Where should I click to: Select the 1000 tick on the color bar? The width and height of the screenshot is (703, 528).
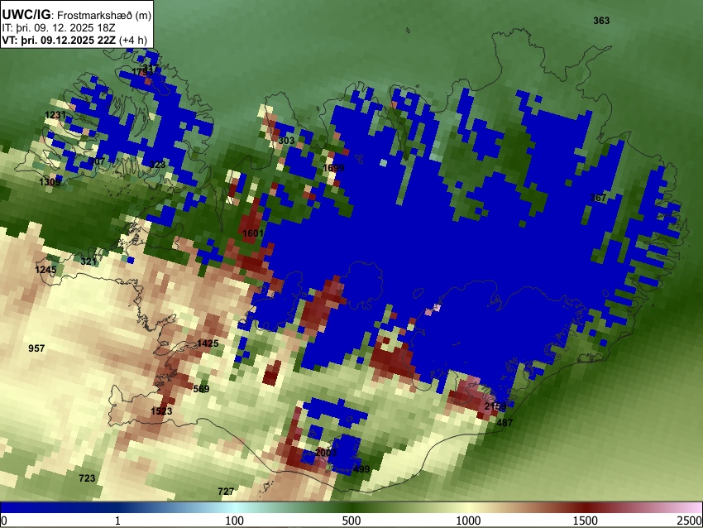coord(468,521)
